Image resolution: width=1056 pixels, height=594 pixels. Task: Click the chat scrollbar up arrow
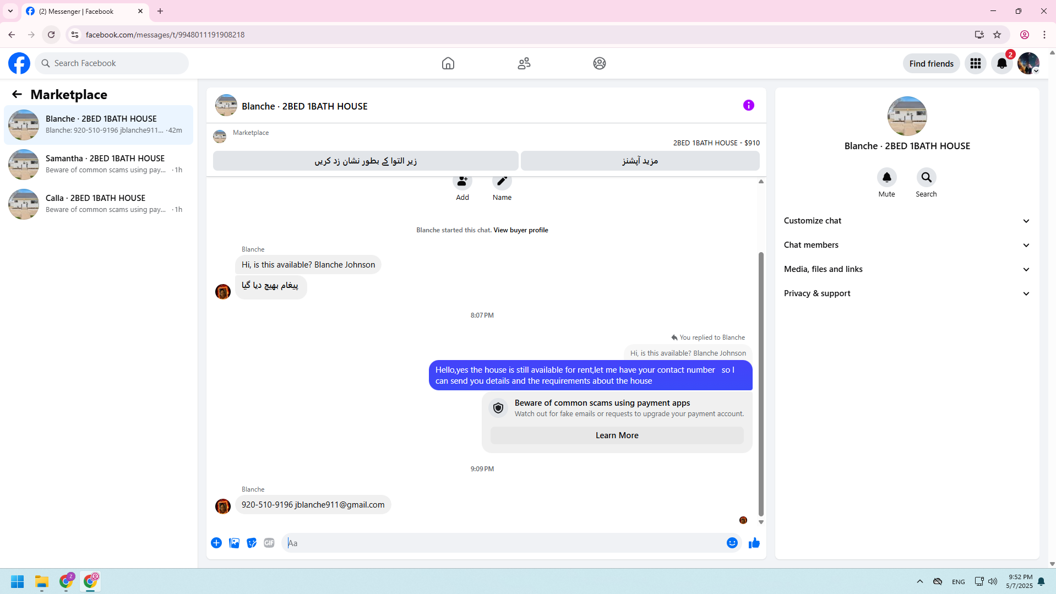pyautogui.click(x=761, y=181)
